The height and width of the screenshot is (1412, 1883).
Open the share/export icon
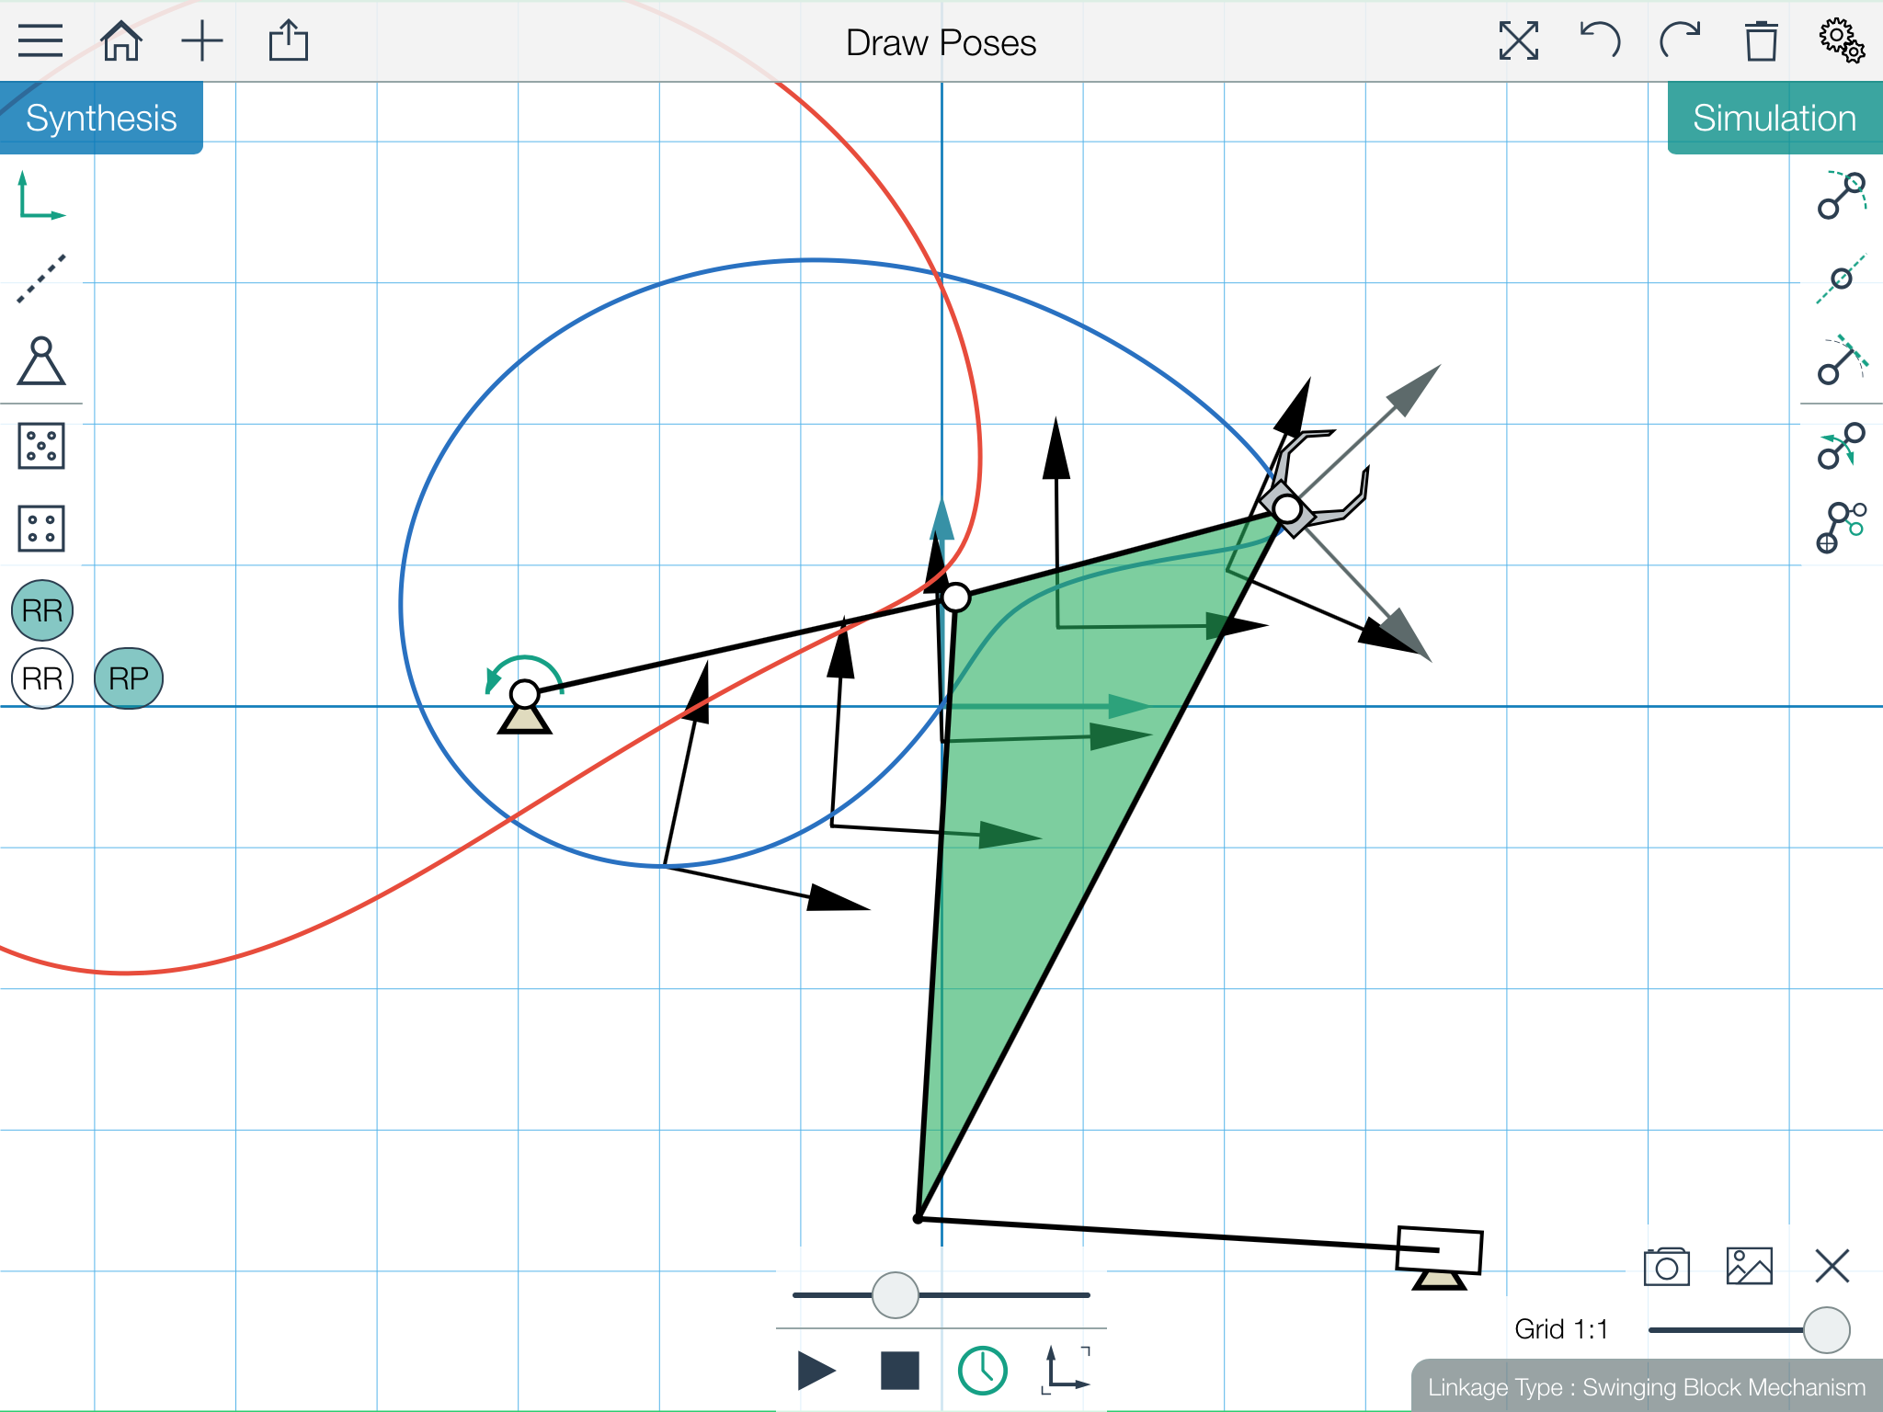coord(289,41)
